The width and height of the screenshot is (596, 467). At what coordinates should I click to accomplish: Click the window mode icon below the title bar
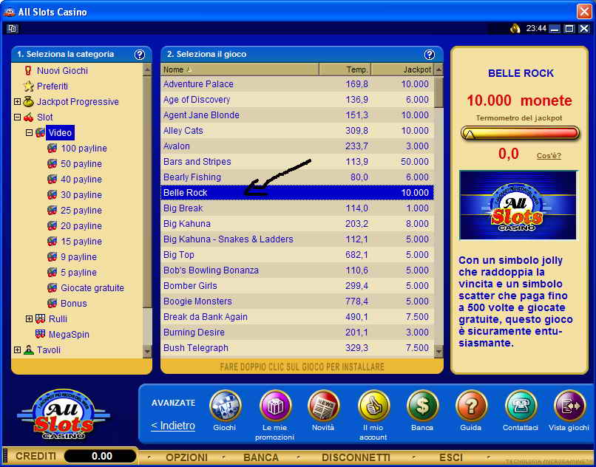(x=13, y=29)
